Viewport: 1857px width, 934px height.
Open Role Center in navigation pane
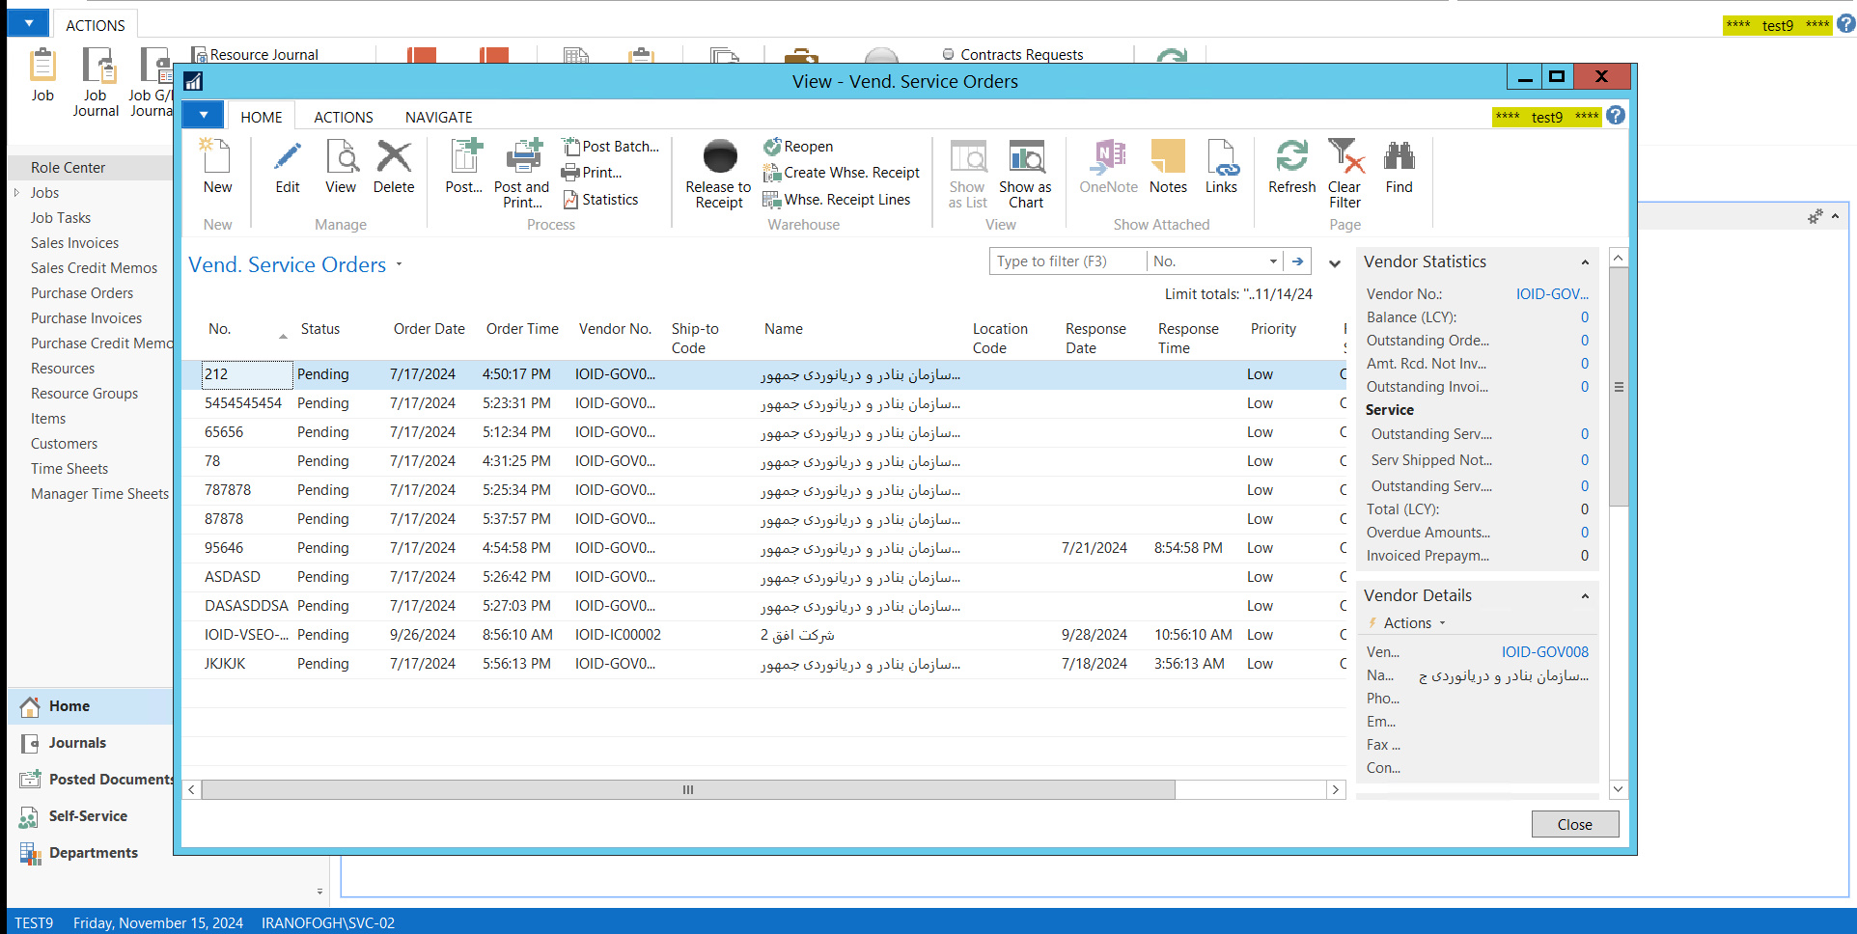click(68, 168)
